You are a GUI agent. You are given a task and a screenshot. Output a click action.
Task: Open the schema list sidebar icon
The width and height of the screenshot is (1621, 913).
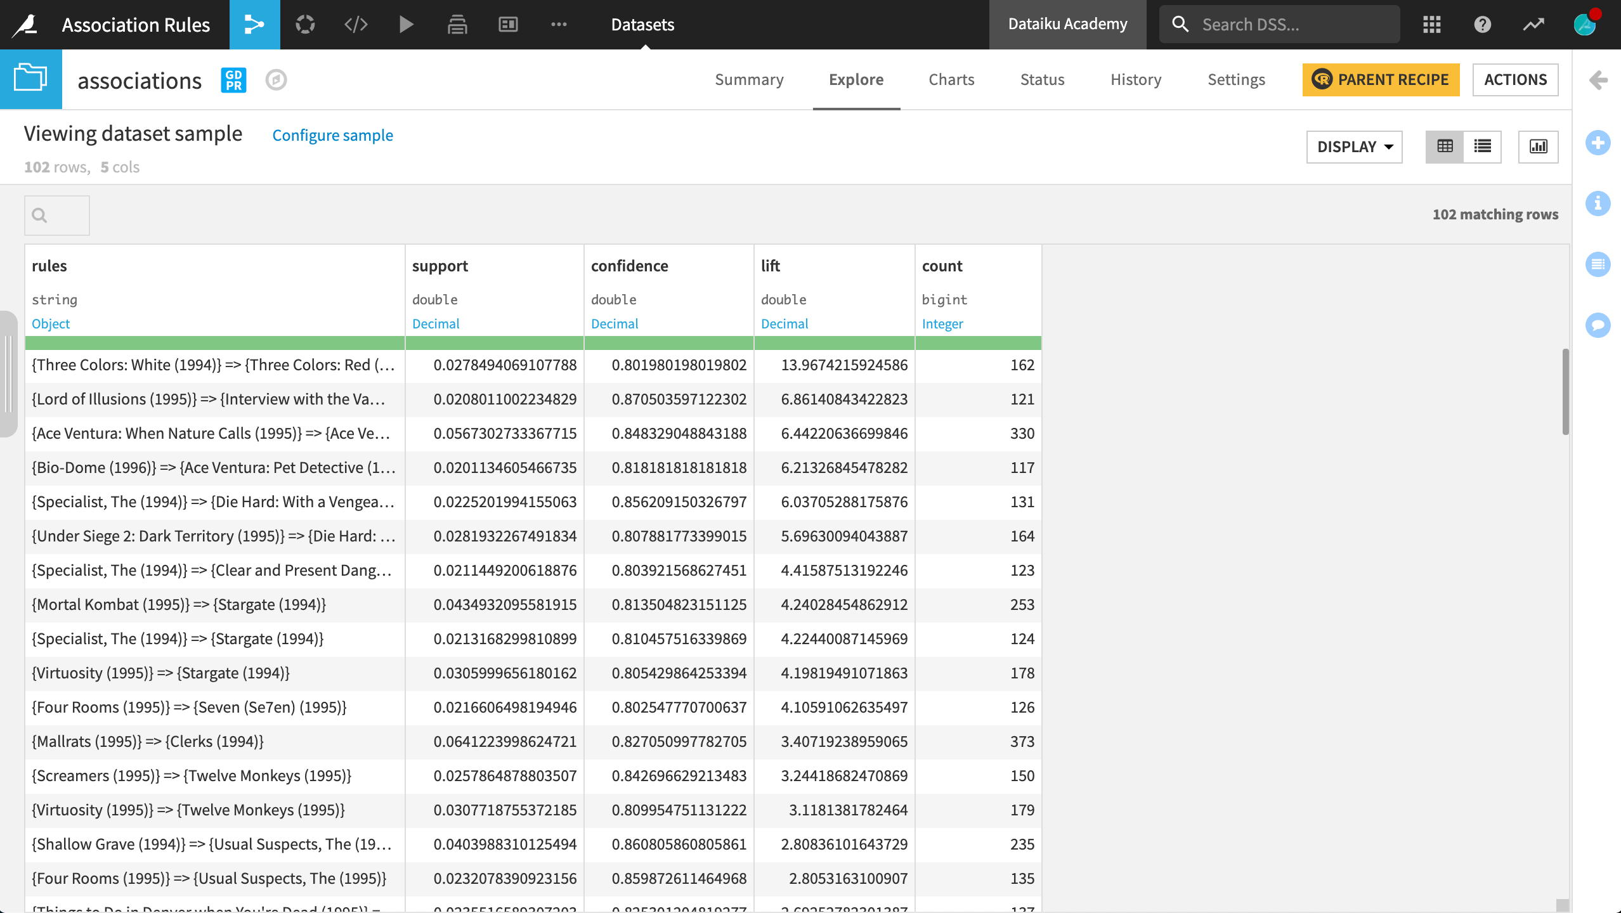coord(1598,264)
